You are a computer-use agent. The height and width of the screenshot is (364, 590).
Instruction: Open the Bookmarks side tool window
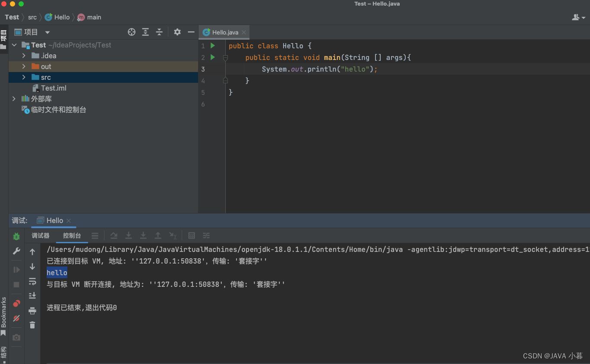(x=3, y=316)
